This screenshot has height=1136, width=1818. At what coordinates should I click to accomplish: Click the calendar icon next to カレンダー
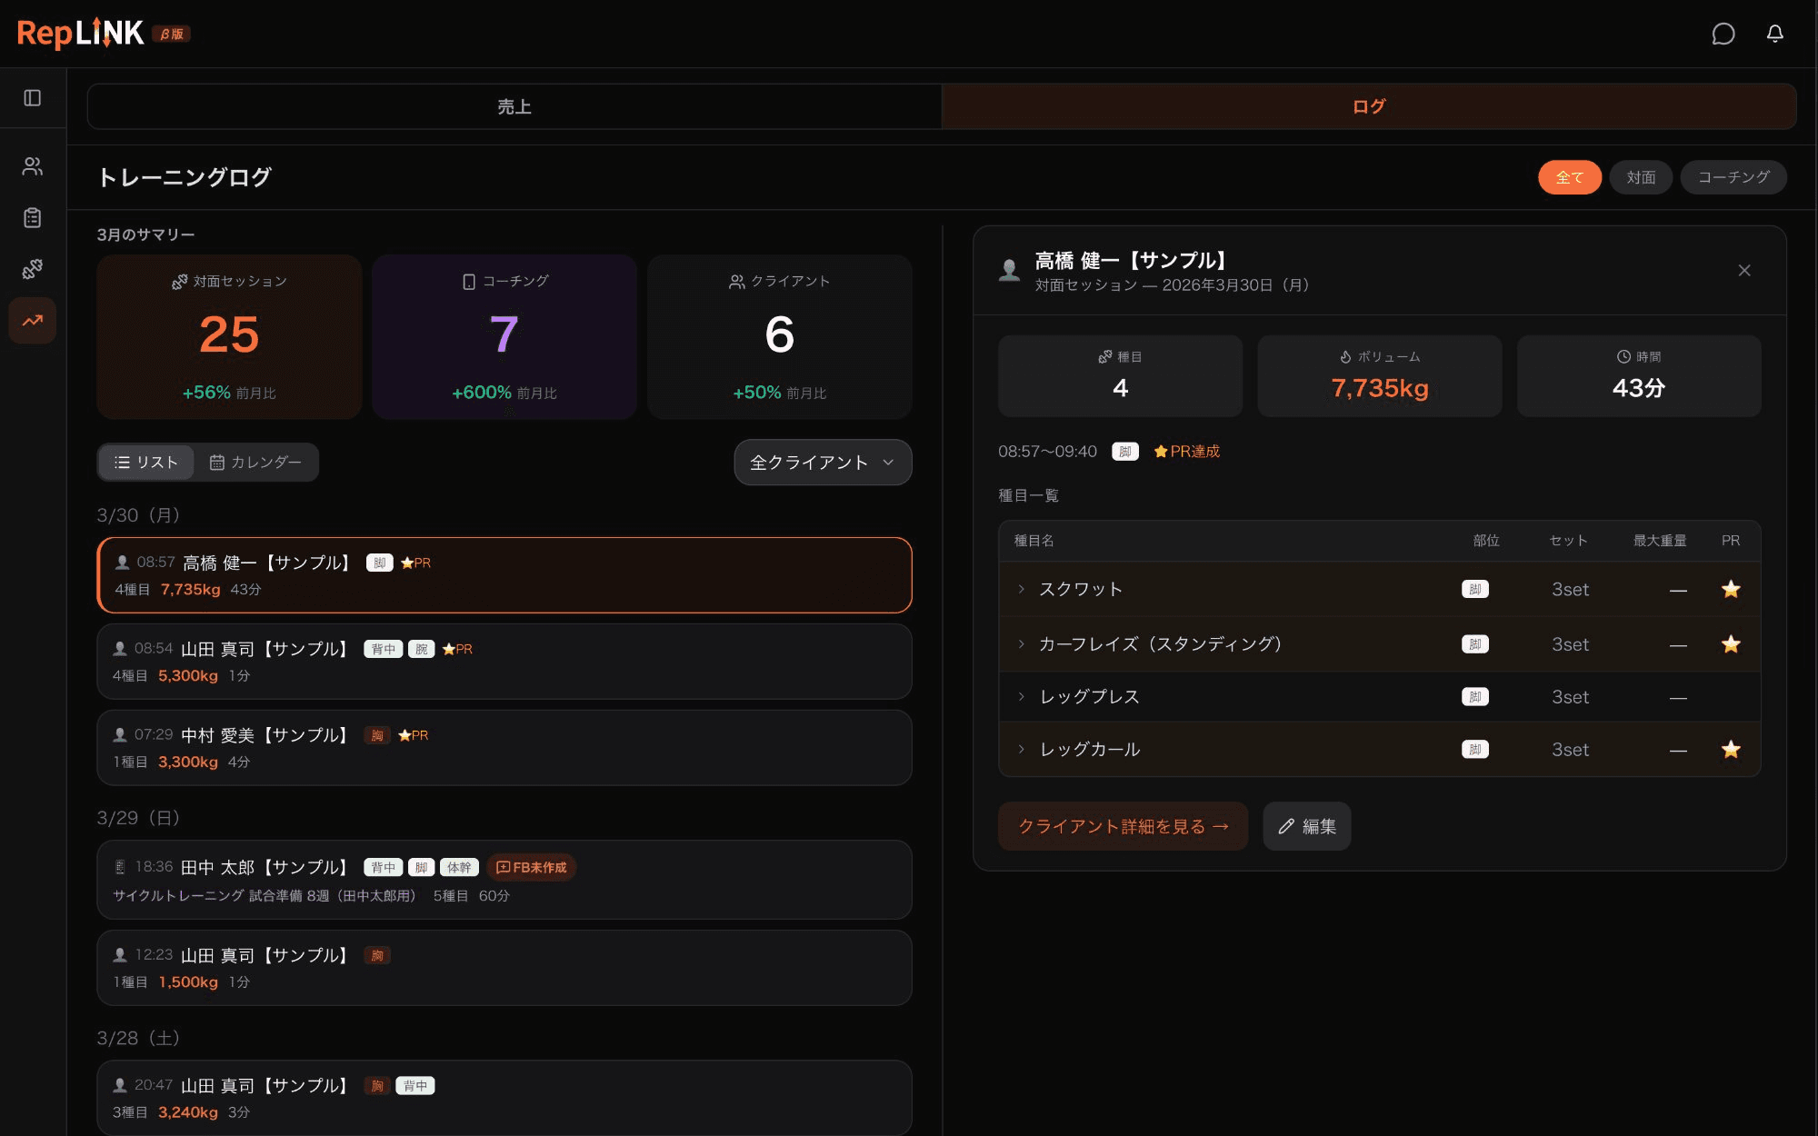coord(217,462)
